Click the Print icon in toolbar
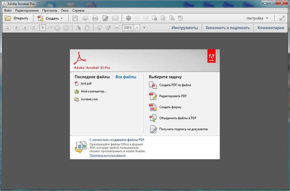The image size is (290, 191). coord(95,18)
